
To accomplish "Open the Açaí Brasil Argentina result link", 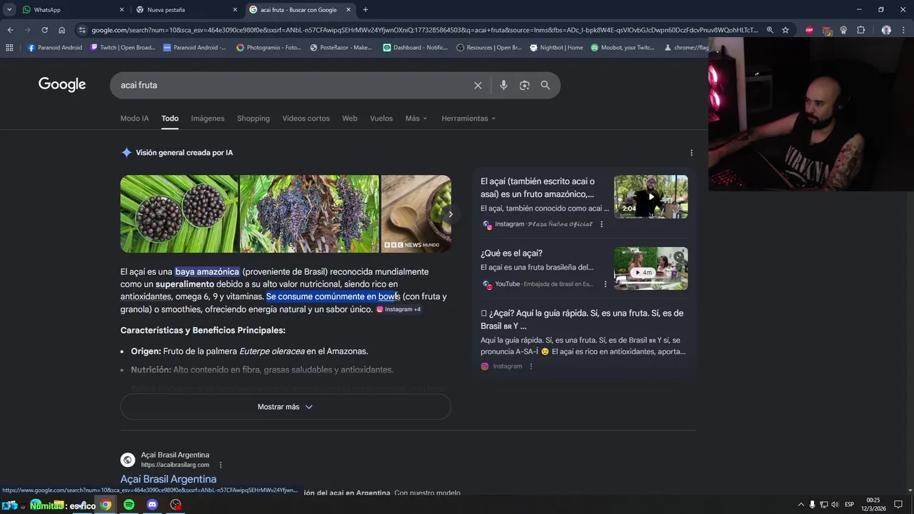I will (x=169, y=479).
